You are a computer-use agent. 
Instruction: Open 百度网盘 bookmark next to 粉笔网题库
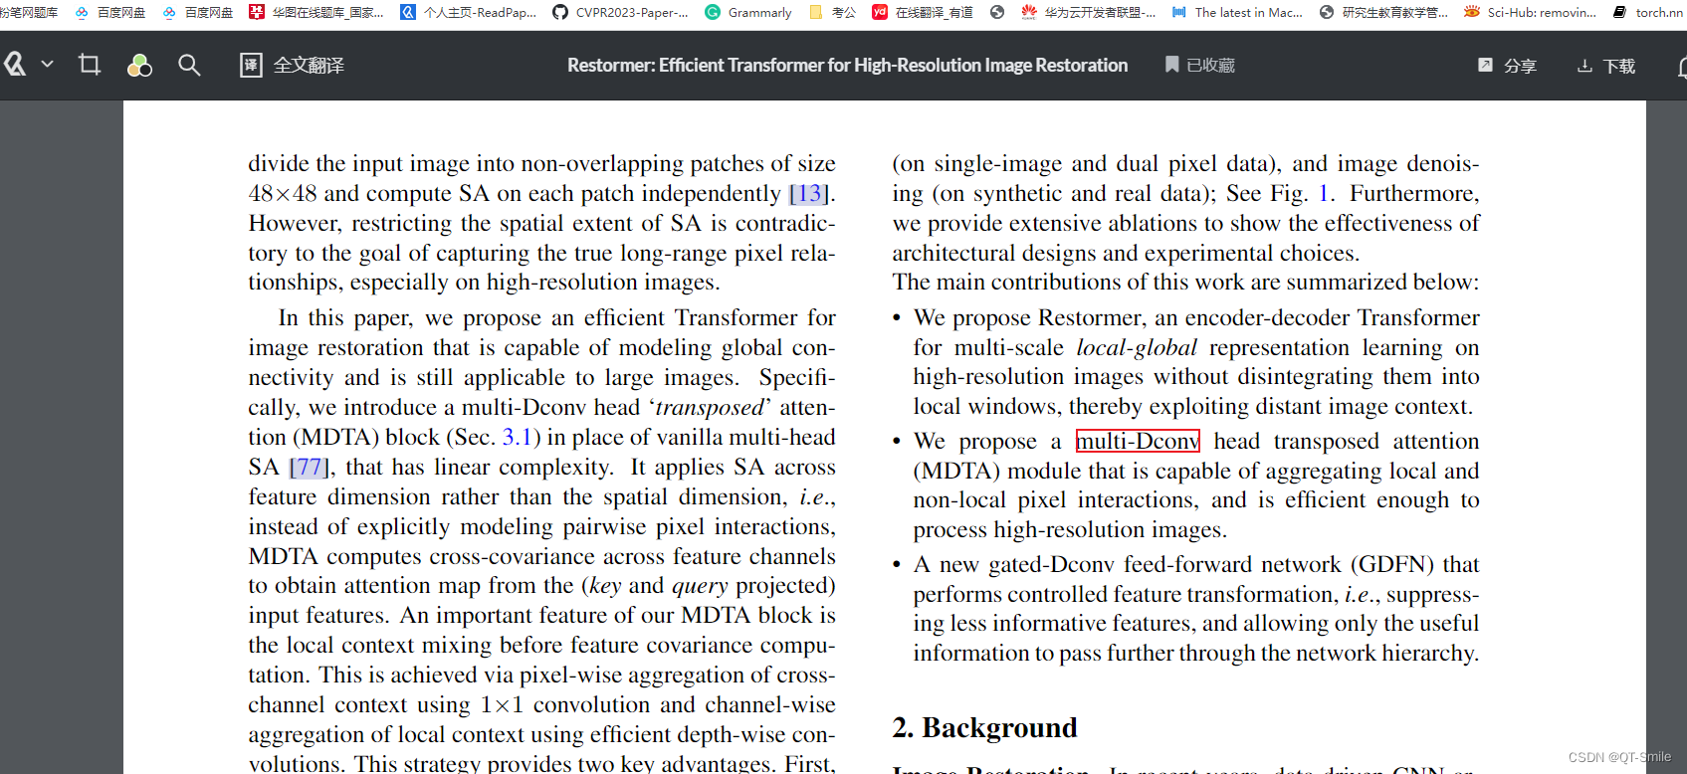click(x=109, y=12)
